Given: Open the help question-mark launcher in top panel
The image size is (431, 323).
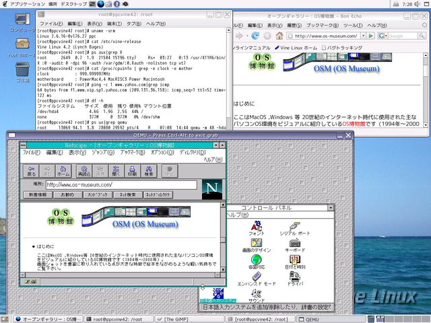Looking at the screenshot, I should pos(117,4).
